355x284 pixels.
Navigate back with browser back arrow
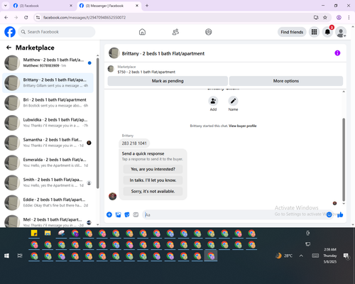point(6,17)
